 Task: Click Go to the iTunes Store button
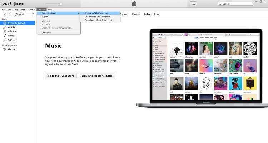pyautogui.click(x=61, y=76)
